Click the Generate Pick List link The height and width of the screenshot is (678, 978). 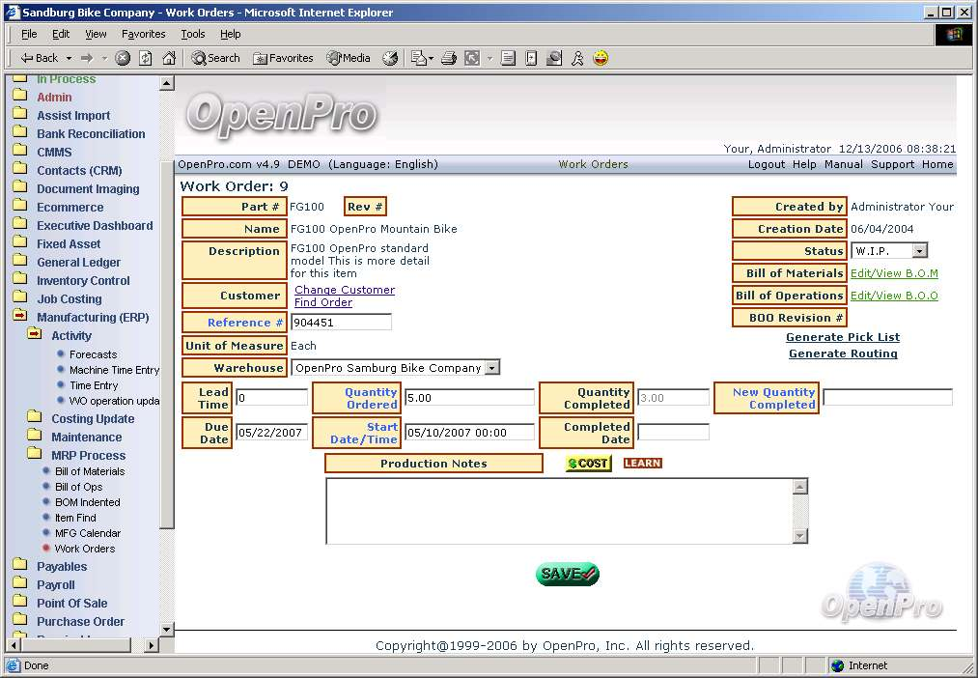click(x=842, y=337)
